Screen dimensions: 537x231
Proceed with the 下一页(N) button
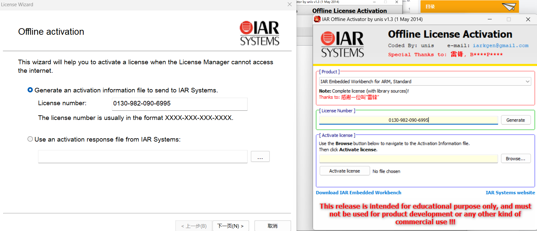pyautogui.click(x=231, y=226)
